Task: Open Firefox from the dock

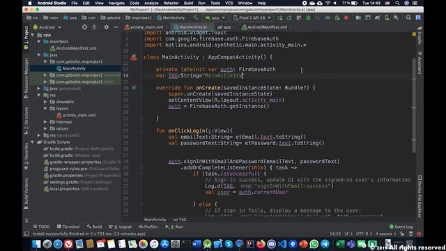Action: (261, 244)
